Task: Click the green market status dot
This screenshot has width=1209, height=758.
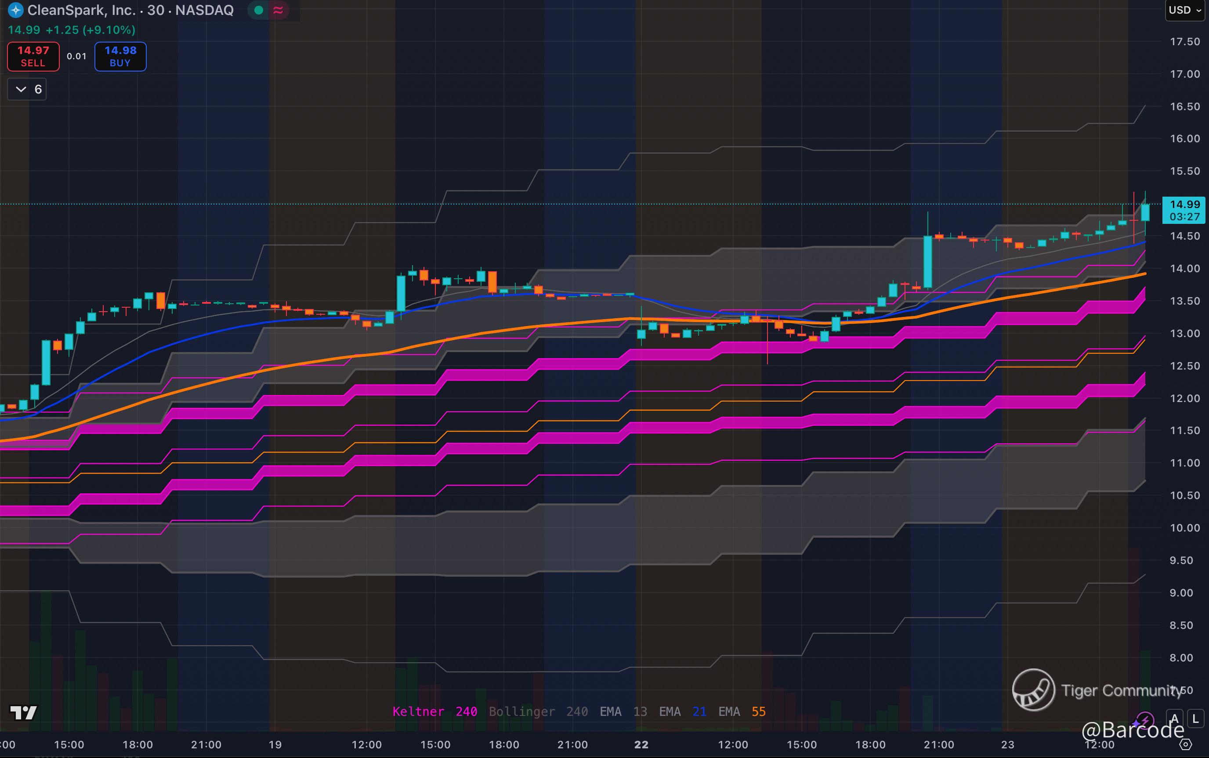Action: click(259, 10)
